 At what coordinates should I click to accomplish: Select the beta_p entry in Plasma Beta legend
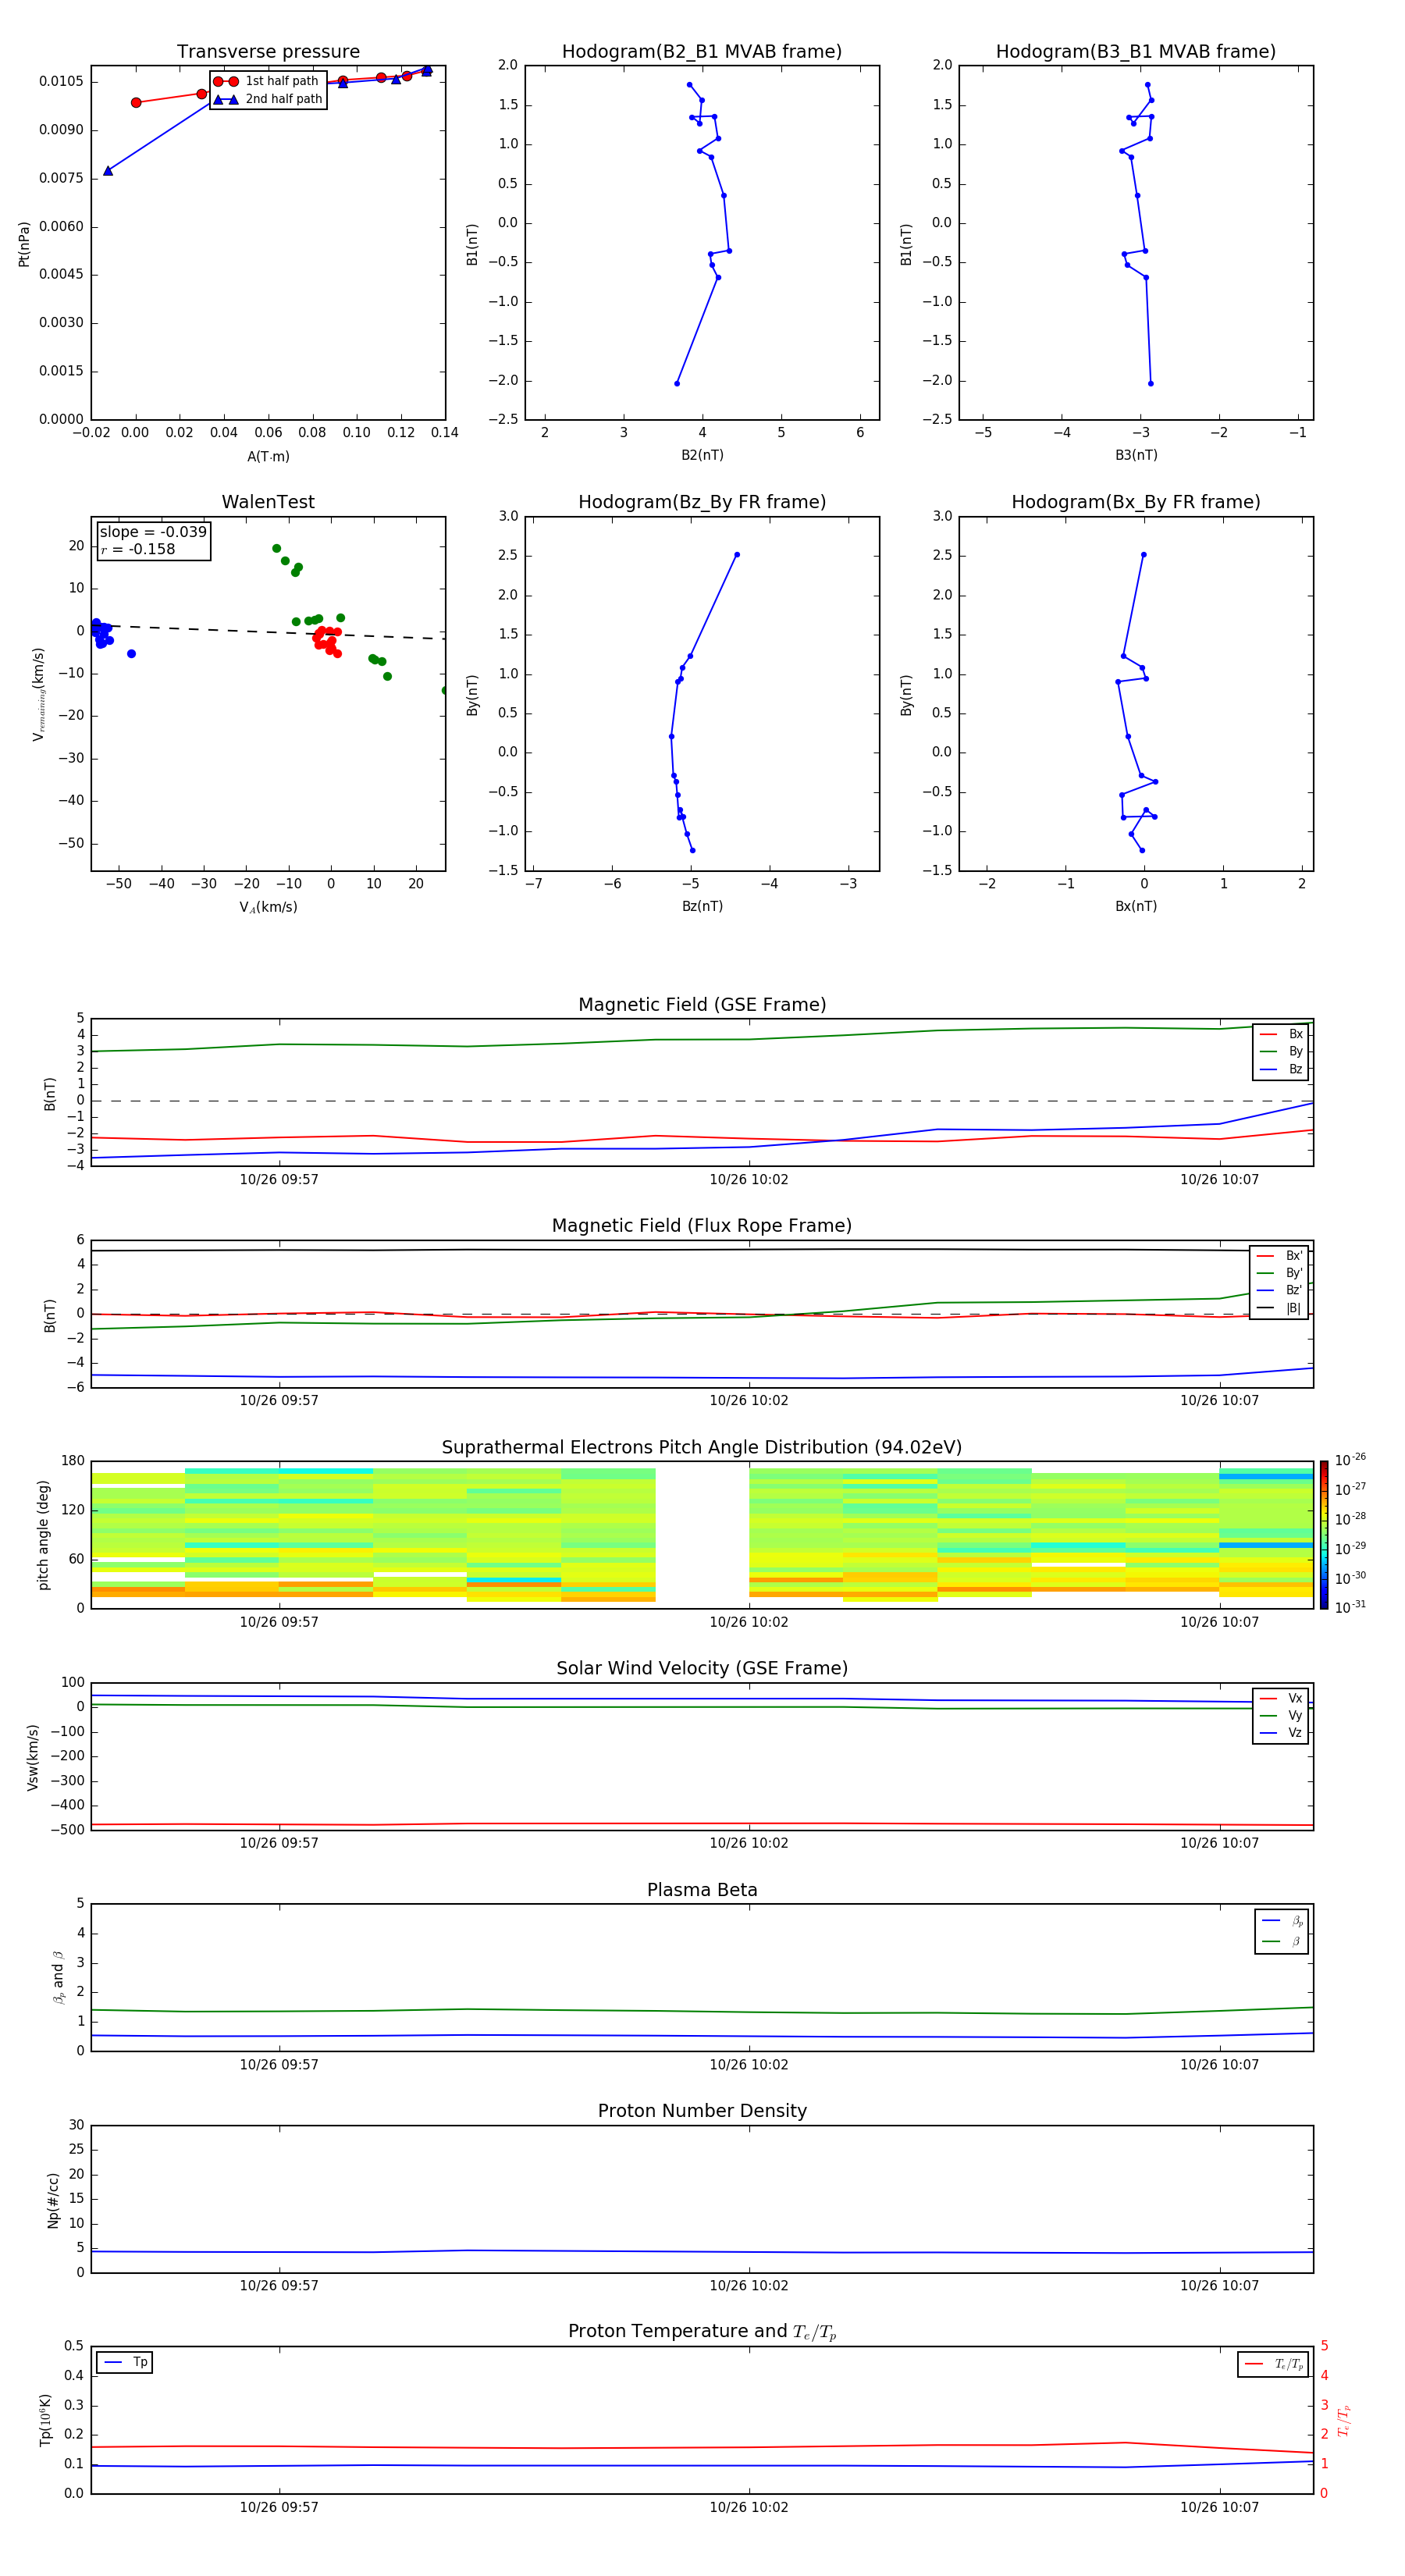(1282, 1921)
